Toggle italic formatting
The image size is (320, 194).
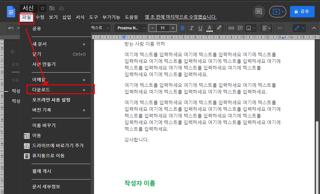[192, 28]
